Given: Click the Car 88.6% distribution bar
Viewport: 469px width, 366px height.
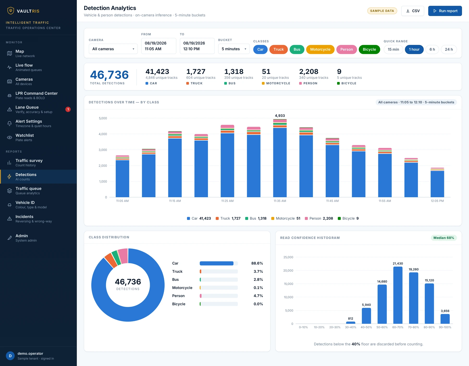Looking at the screenshot, I should tap(219, 263).
